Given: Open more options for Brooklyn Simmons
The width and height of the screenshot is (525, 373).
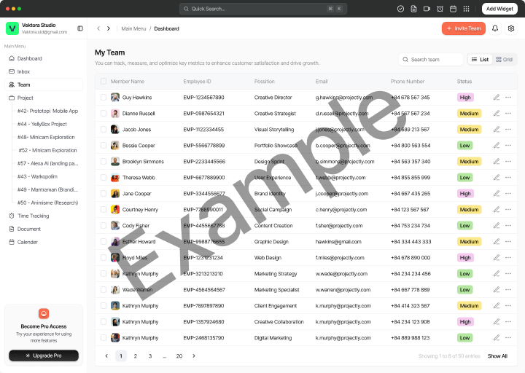Looking at the screenshot, I should [508, 162].
